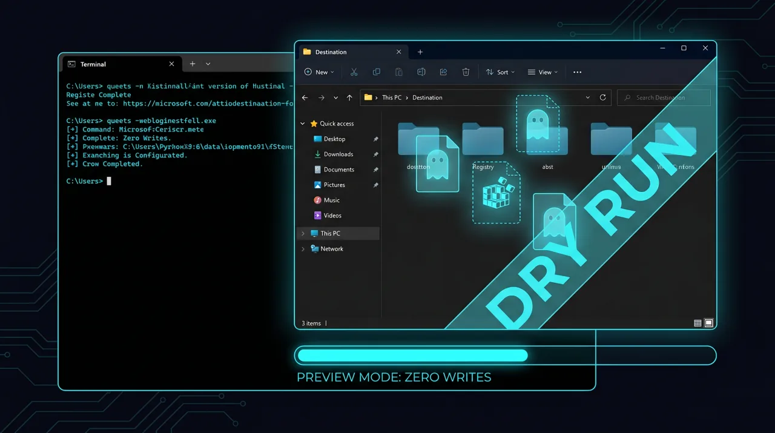
Task: Unpin Pictures using its pin icon
Action: tap(376, 185)
